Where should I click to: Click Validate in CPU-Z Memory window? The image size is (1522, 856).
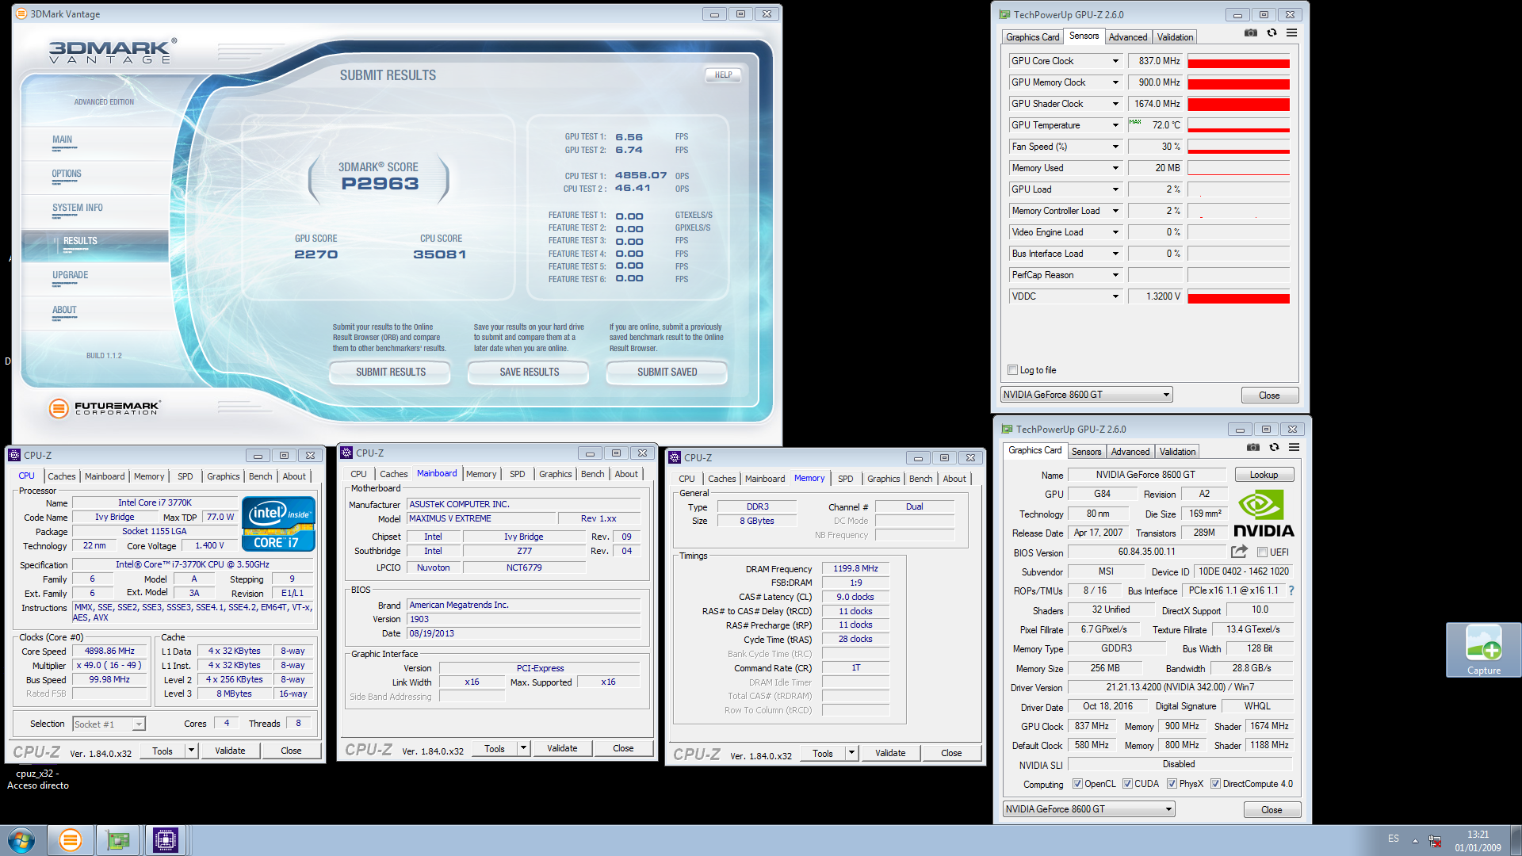tap(890, 753)
